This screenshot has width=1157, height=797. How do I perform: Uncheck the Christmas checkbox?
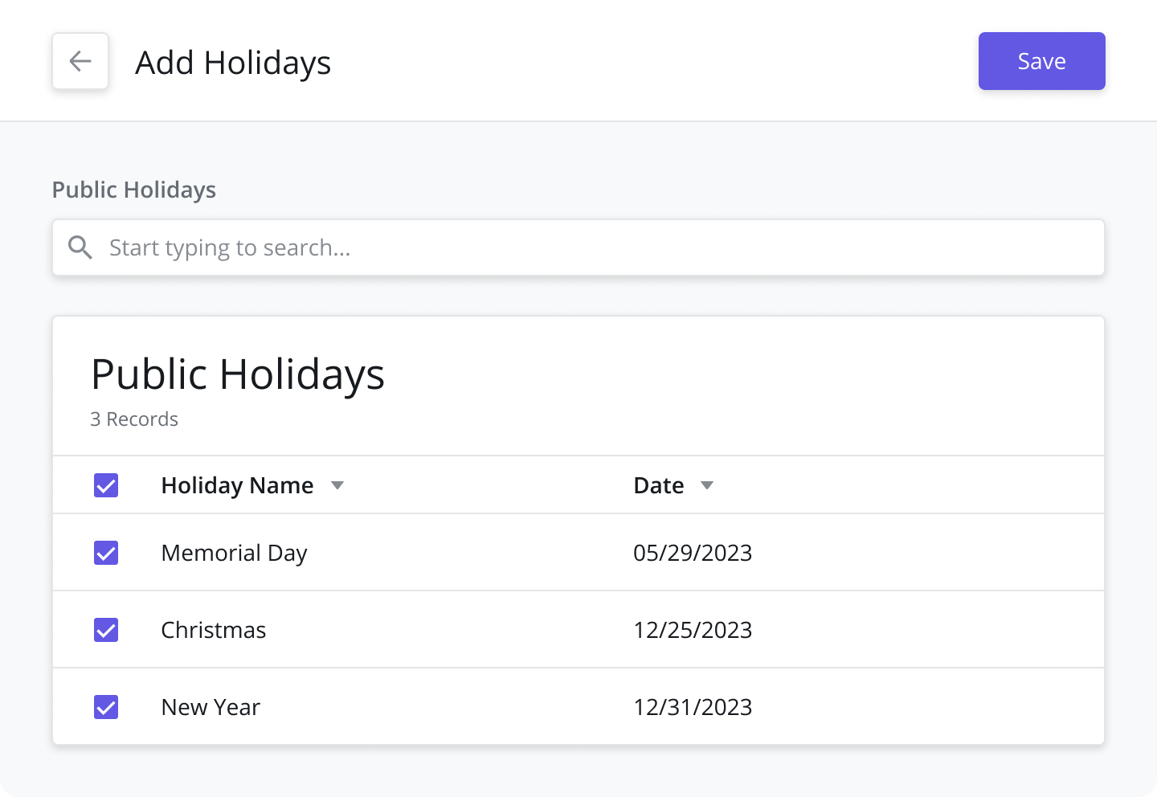tap(106, 630)
